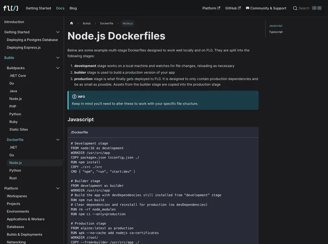Open the Rust Dockerfile page

pyautogui.click(x=13, y=178)
